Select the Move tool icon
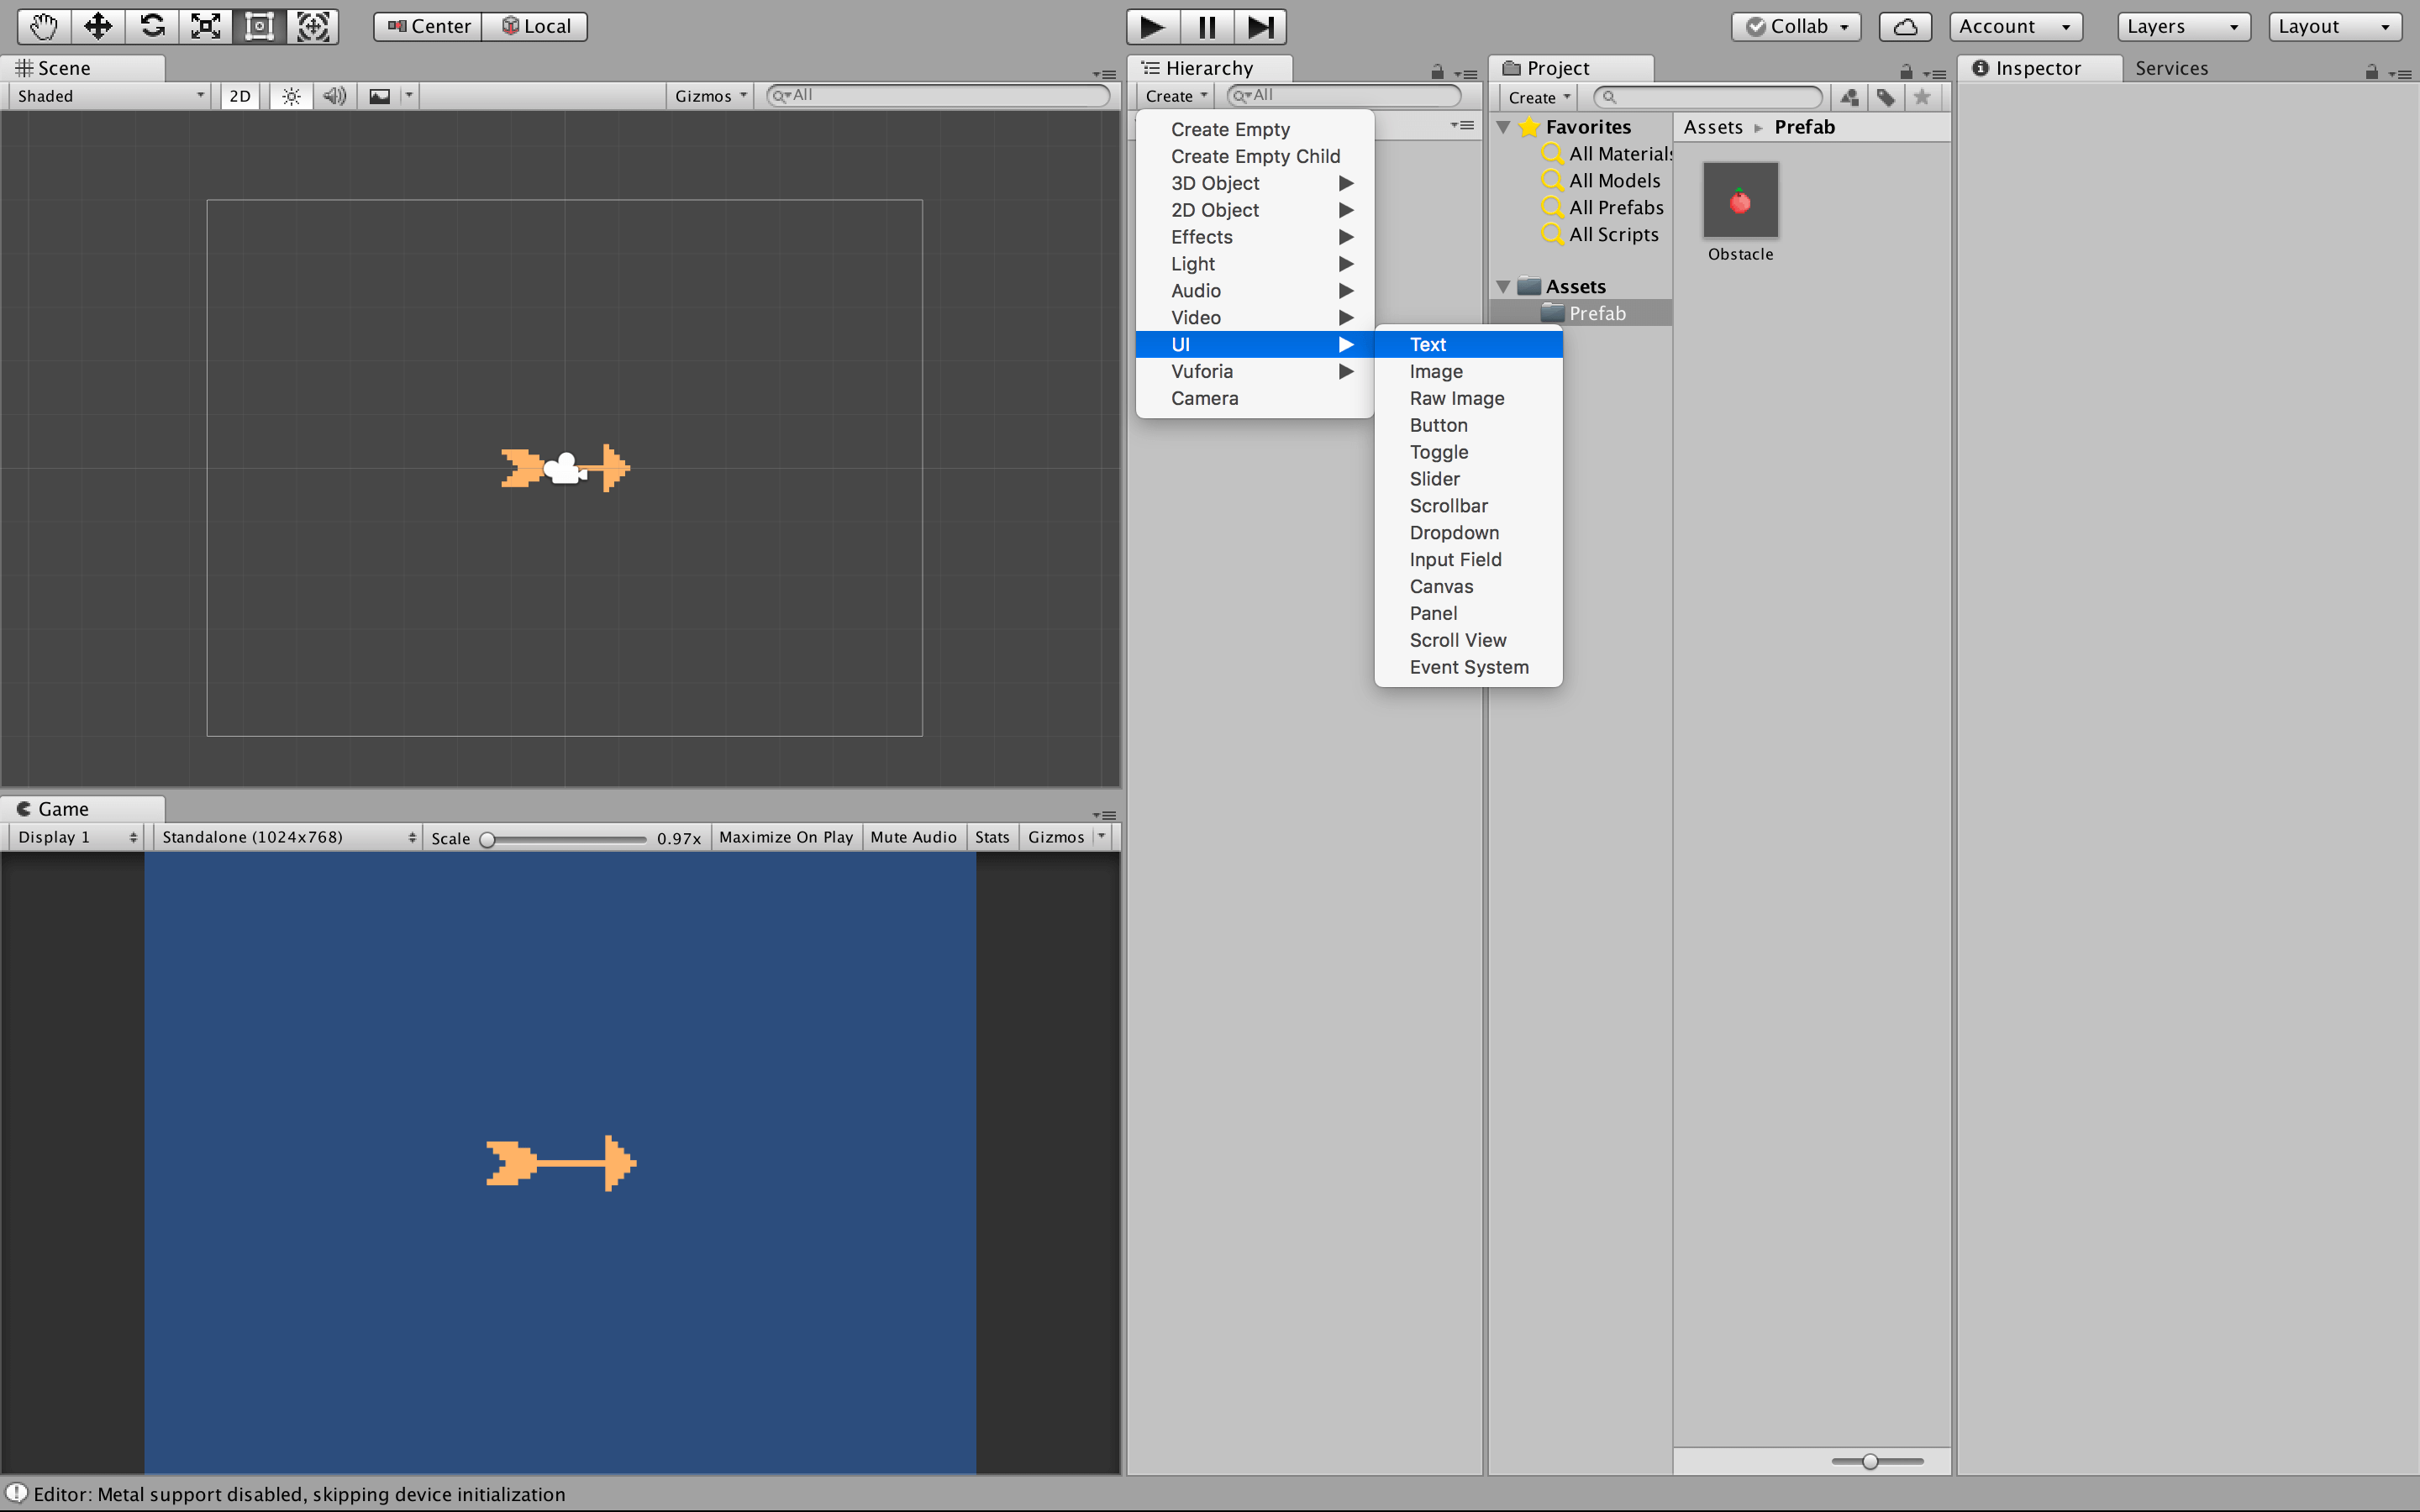2420x1512 pixels. [97, 26]
